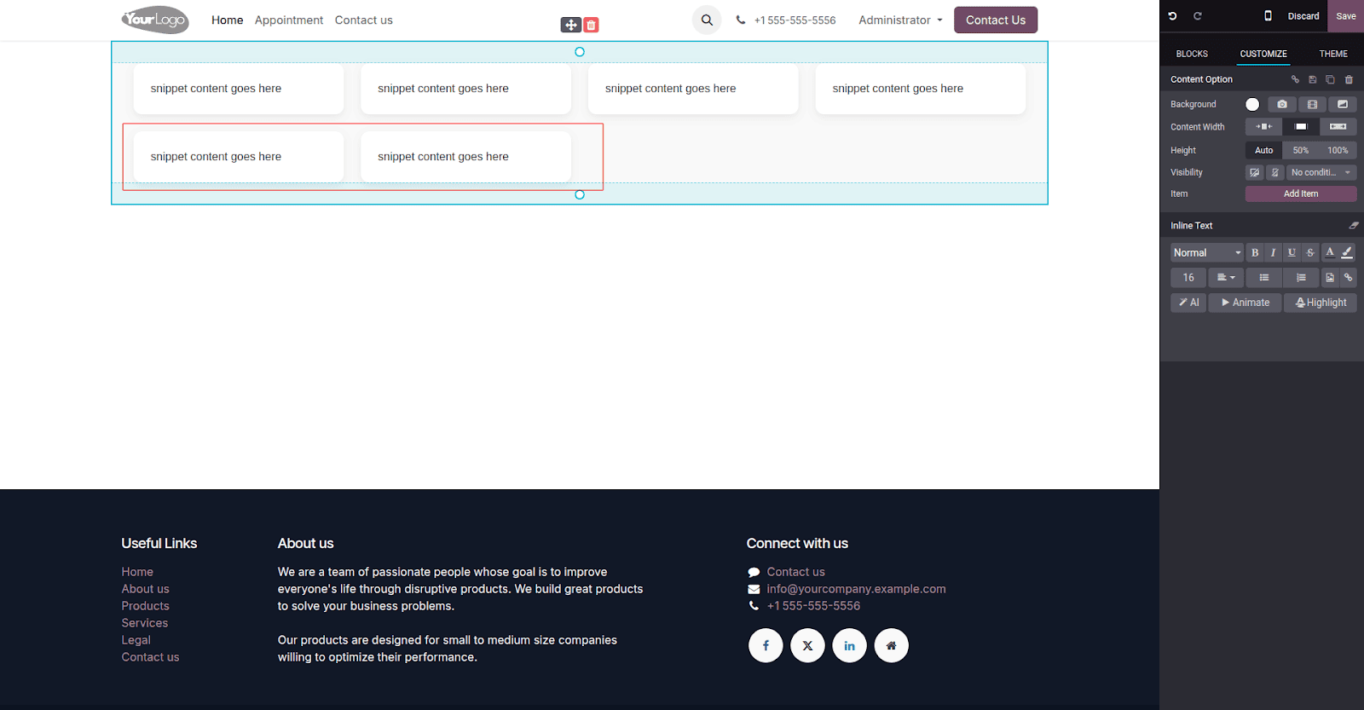Open the Appointment menu item
This screenshot has height=710, width=1364.
coord(289,20)
